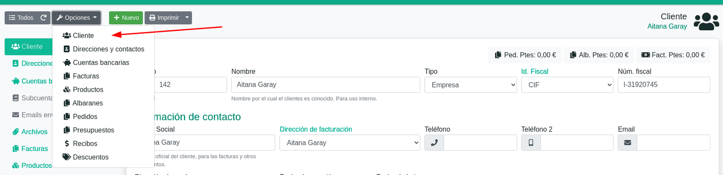Click the Todos list button
Viewport: 723px width, 175px height.
[21, 18]
